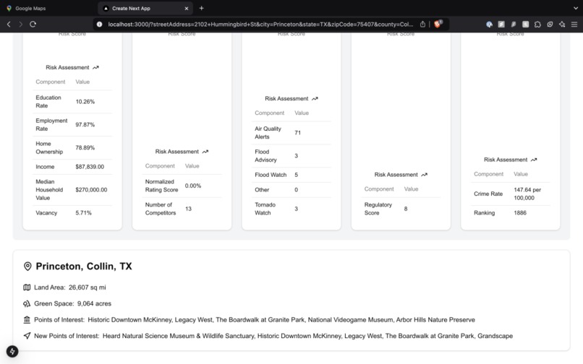Select the Home Ownership value 78.89%
The width and height of the screenshot is (583, 364).
click(85, 147)
